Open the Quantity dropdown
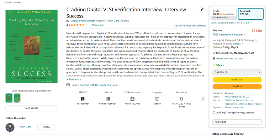The height and width of the screenshot is (137, 275). pyautogui.click(x=237, y=72)
